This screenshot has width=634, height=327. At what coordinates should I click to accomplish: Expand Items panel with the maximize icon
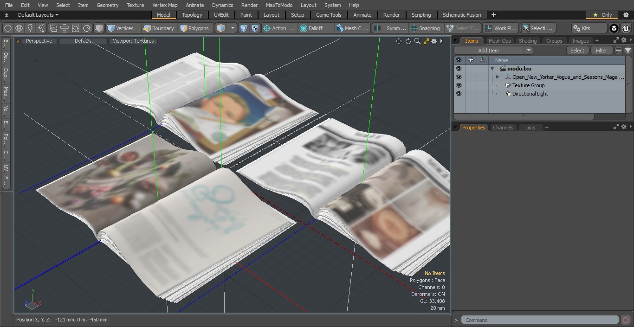tap(616, 40)
